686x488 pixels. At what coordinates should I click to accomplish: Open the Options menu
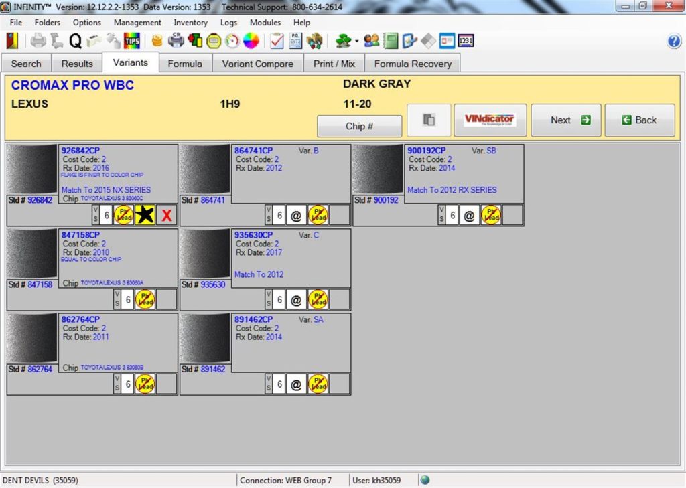point(86,22)
